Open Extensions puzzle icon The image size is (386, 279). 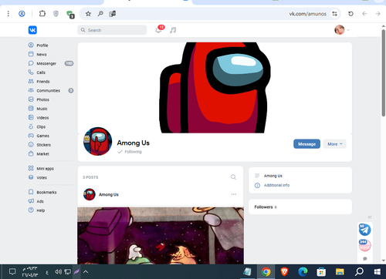point(42,14)
